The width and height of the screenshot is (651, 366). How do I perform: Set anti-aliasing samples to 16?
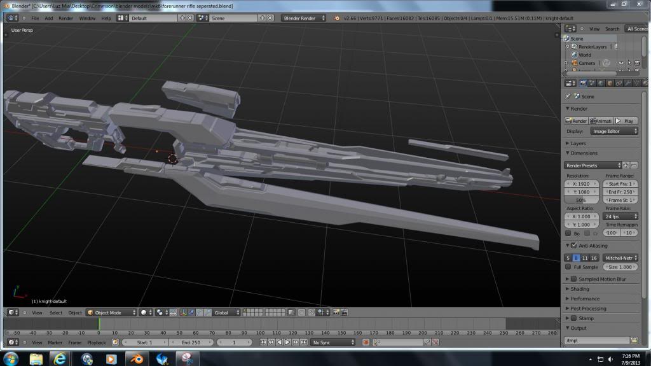click(x=594, y=258)
